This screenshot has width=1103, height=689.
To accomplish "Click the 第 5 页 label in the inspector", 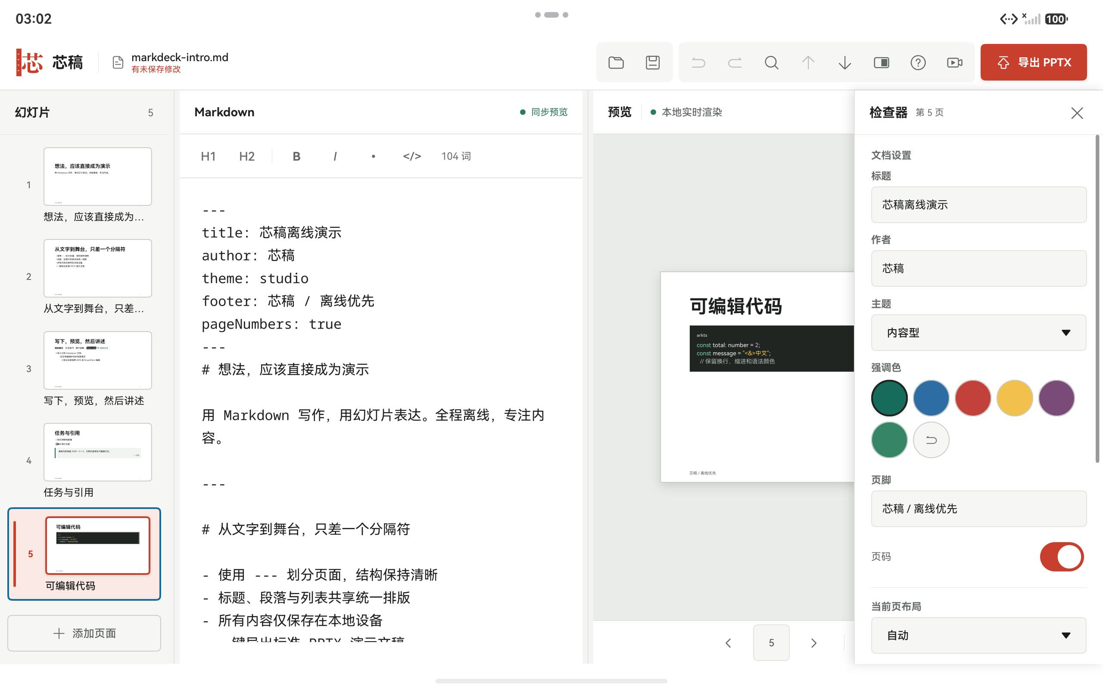I will coord(929,112).
